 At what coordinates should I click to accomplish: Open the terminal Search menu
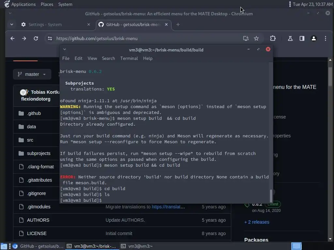coord(108,58)
